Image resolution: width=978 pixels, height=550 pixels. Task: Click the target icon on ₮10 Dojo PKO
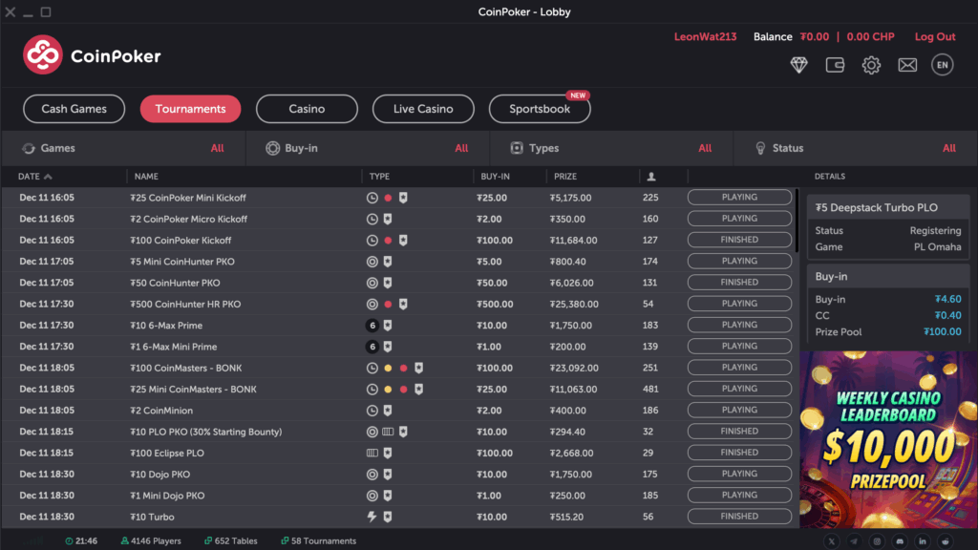pyautogui.click(x=372, y=474)
